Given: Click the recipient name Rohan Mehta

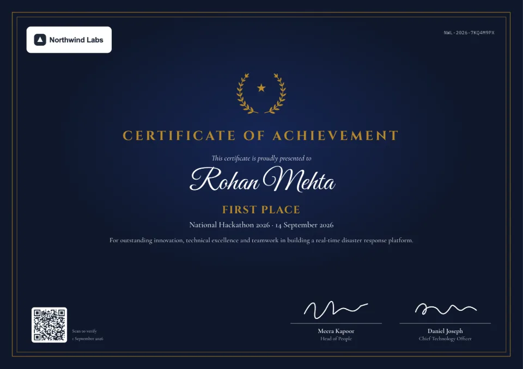Looking at the screenshot, I should coord(262,179).
